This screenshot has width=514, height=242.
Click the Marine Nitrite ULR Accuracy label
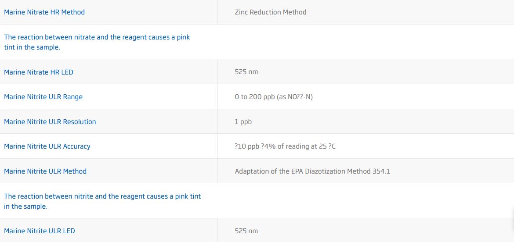coord(47,146)
